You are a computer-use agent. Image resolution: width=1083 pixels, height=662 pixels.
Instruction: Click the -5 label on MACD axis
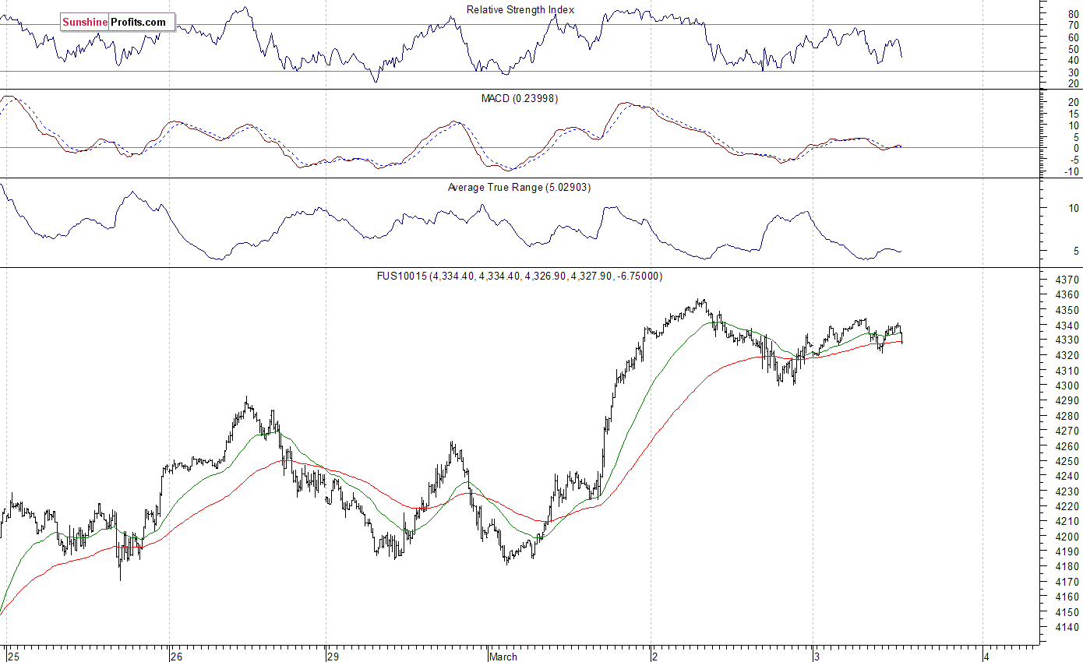point(1073,160)
